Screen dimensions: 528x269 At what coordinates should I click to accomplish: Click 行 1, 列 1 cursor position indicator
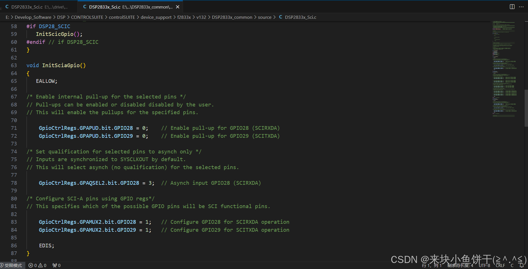pyautogui.click(x=431, y=265)
